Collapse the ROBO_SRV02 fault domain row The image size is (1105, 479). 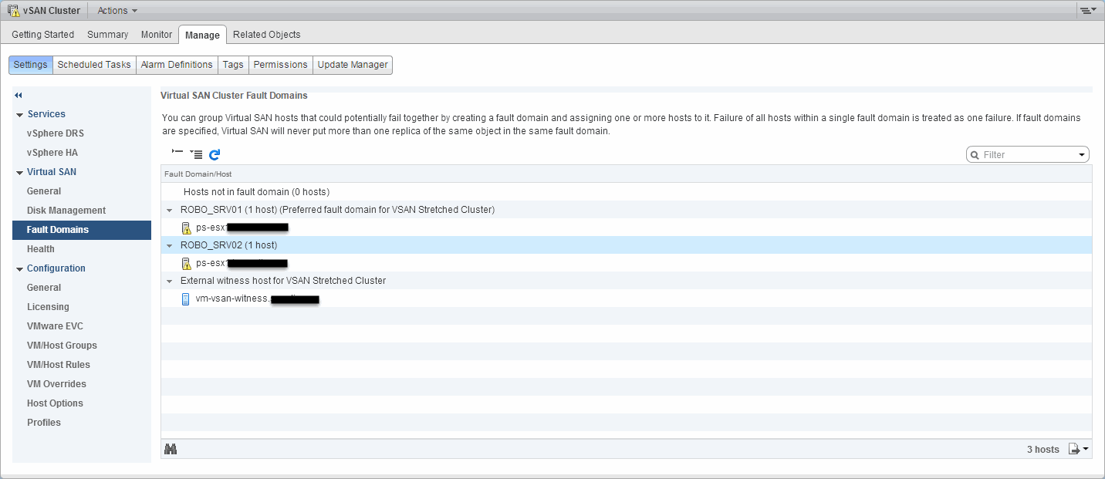pos(169,245)
